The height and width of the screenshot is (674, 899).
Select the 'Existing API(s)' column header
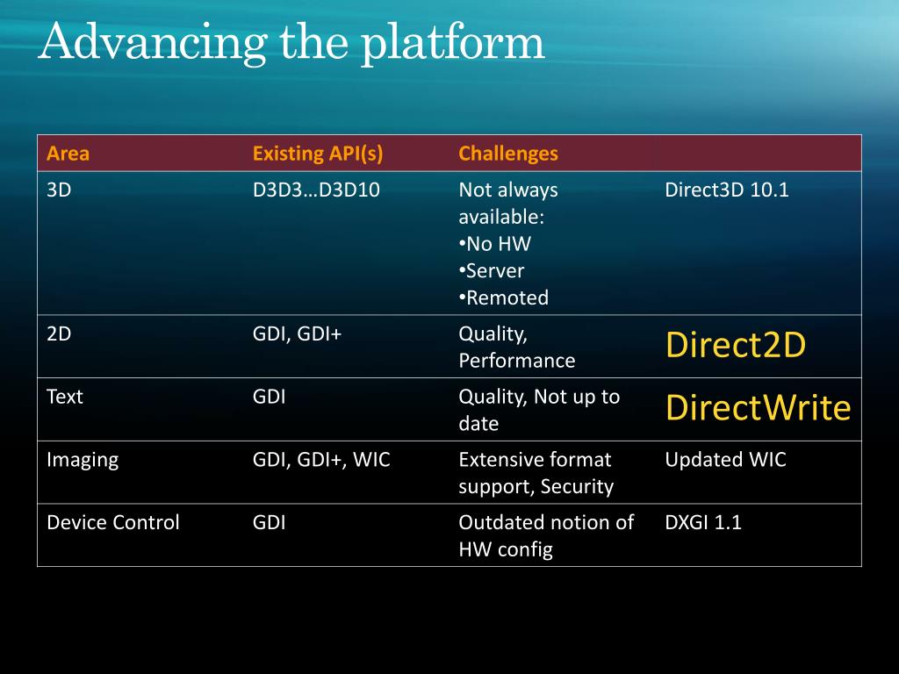[318, 154]
